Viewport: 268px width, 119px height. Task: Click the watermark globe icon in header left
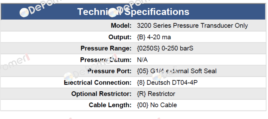point(24,13)
